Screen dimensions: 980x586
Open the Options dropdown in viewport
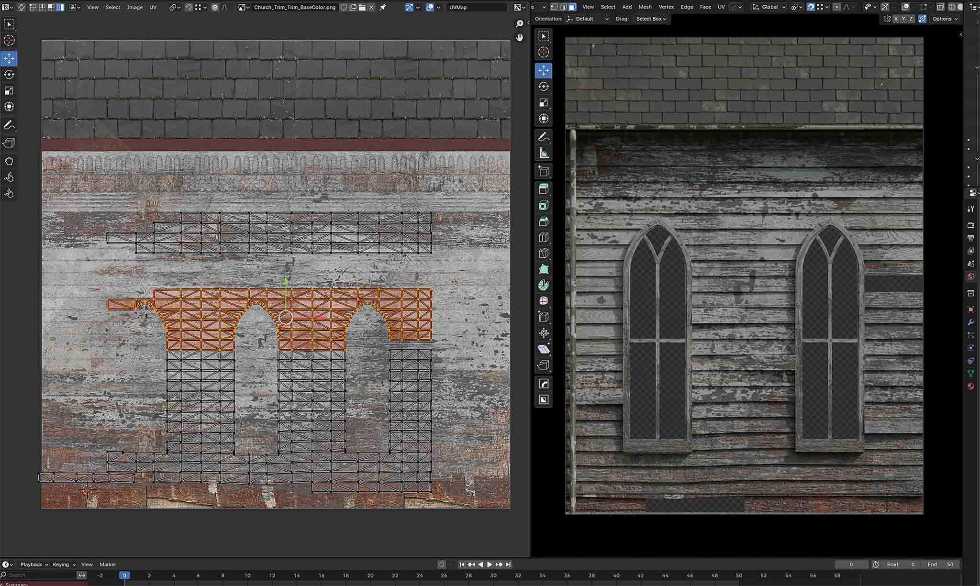[x=945, y=19]
